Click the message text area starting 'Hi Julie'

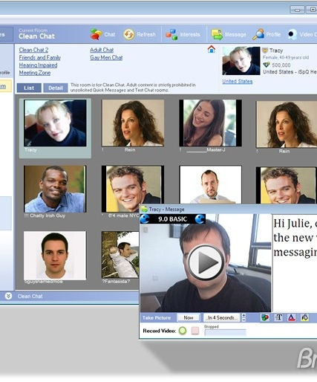tap(295, 262)
